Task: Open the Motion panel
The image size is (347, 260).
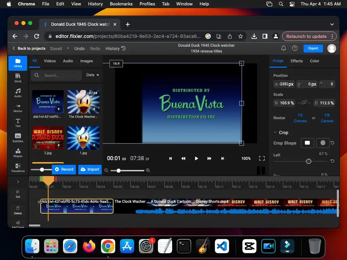Action: click(x=18, y=108)
